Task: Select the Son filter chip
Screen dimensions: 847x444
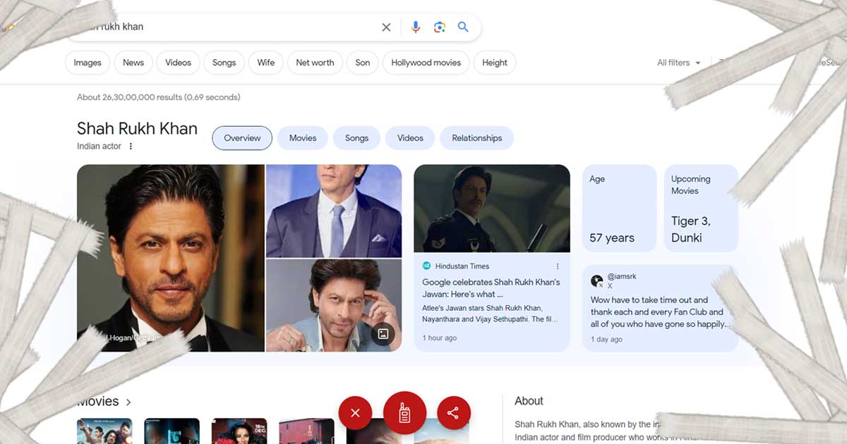Action: [363, 63]
